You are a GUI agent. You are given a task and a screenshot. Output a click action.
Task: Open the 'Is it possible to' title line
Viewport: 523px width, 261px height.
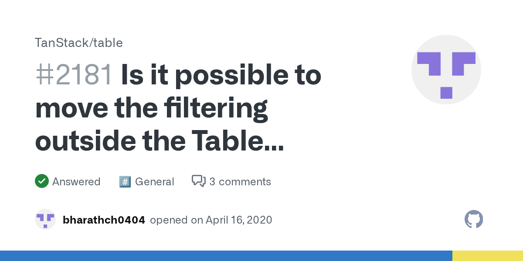click(x=221, y=75)
